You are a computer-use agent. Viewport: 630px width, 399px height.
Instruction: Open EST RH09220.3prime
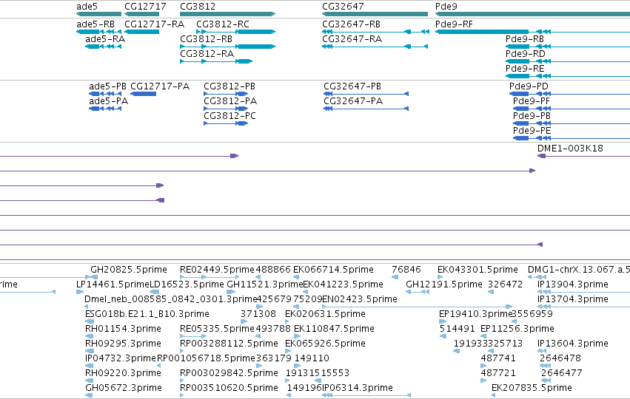click(123, 374)
